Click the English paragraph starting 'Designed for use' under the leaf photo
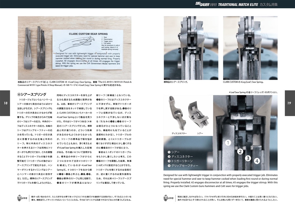The height and width of the screenshot is (206, 295). pyautogui.click(x=221, y=180)
